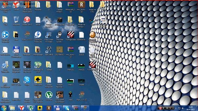Screen dimensions: 198x111
Task: Show hidden system tray icons
Action: [176, 108]
